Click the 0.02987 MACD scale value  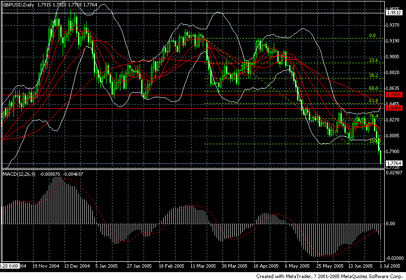click(394, 173)
